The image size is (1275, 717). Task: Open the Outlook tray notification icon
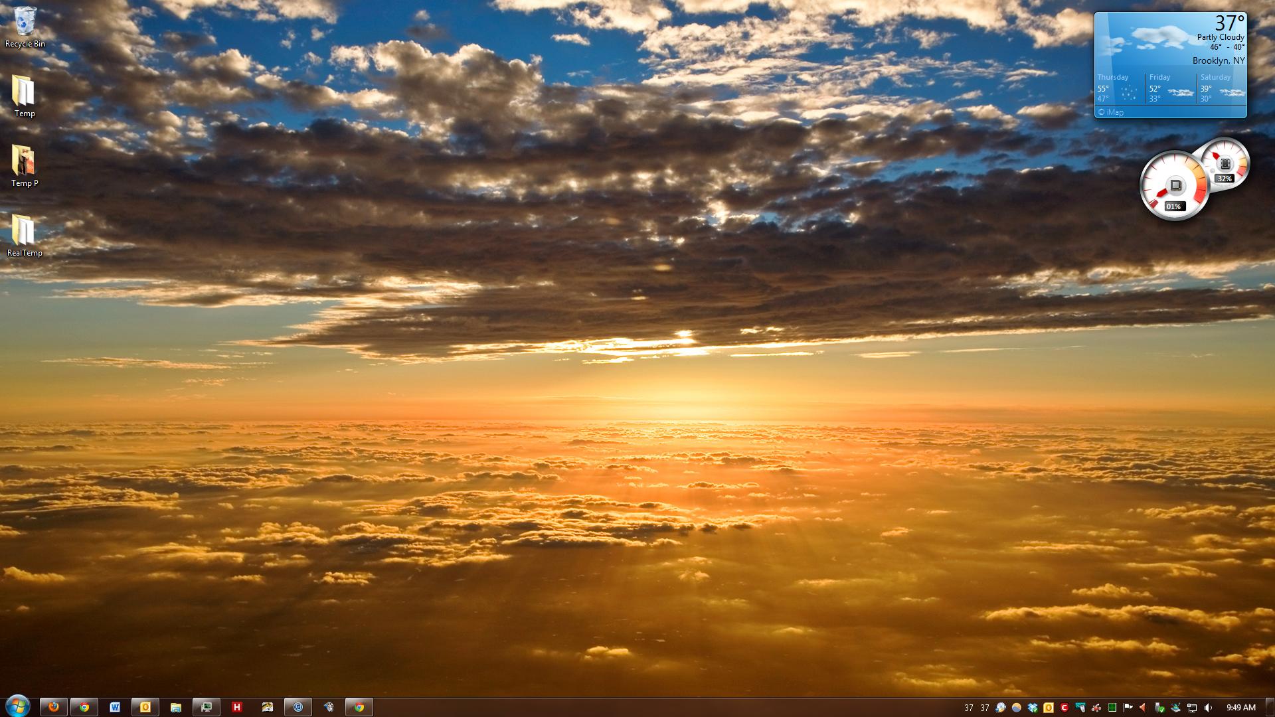pyautogui.click(x=1049, y=708)
